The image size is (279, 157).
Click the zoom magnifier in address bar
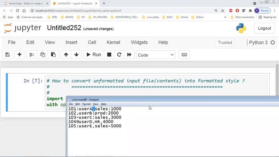216,10
